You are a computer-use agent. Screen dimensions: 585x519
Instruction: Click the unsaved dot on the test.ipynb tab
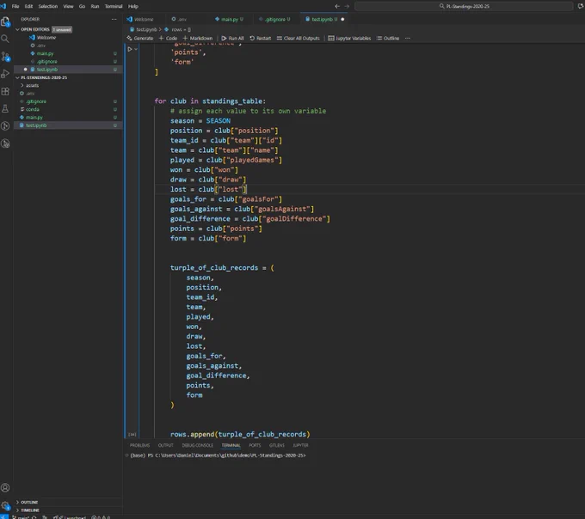click(x=342, y=20)
